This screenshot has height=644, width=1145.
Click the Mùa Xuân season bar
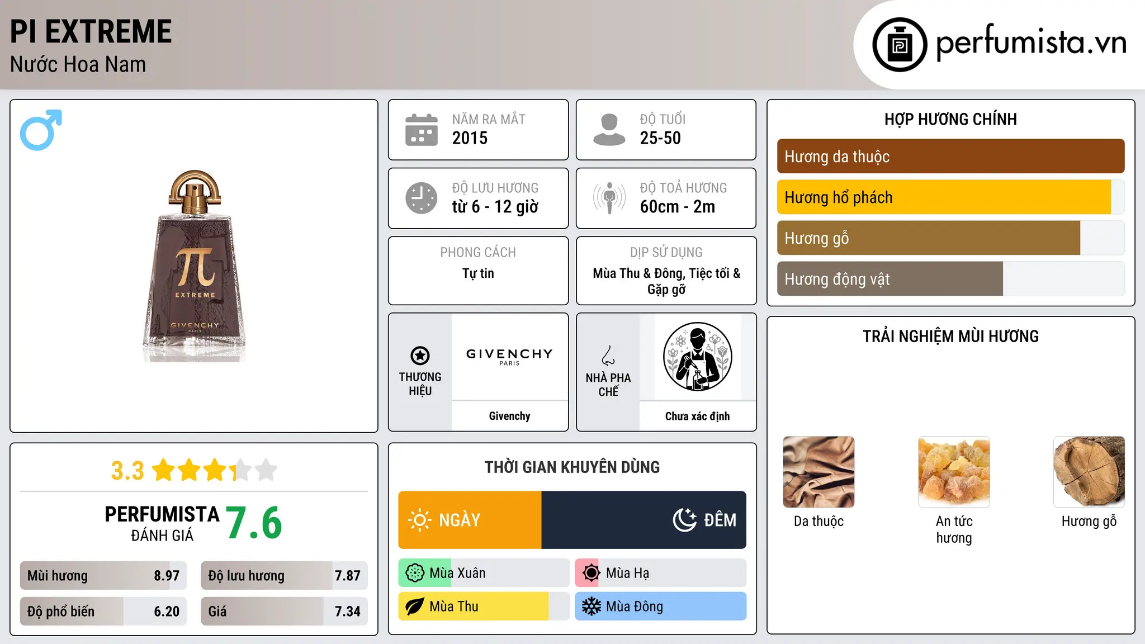484,573
